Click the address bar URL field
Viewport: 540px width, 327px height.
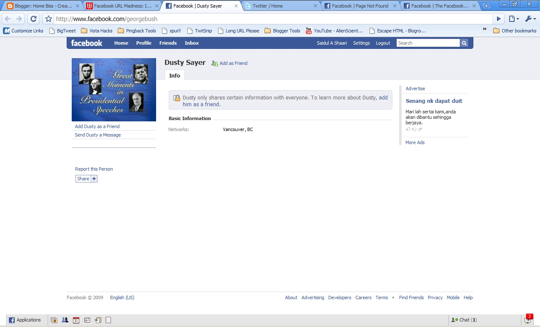click(273, 19)
